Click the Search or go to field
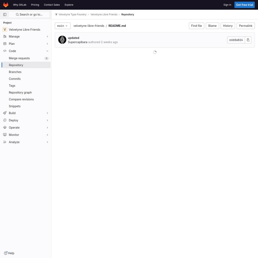The width and height of the screenshot is (258, 258). pyautogui.click(x=29, y=14)
